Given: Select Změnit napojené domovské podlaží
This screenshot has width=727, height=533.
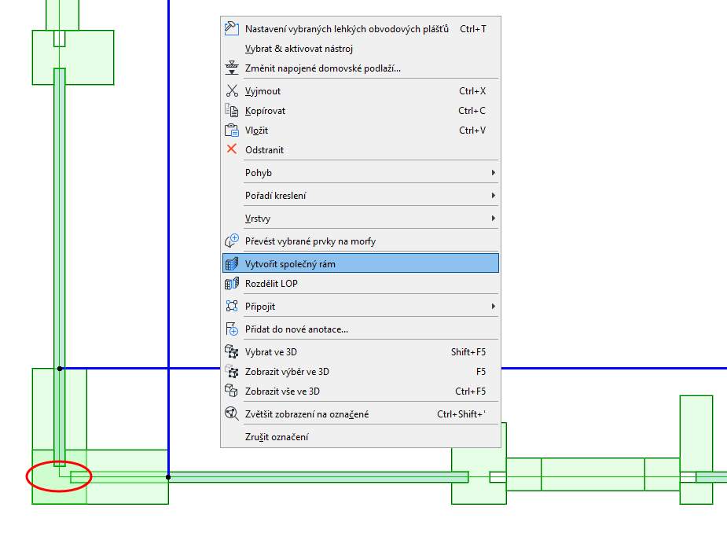Looking at the screenshot, I should 360,68.
